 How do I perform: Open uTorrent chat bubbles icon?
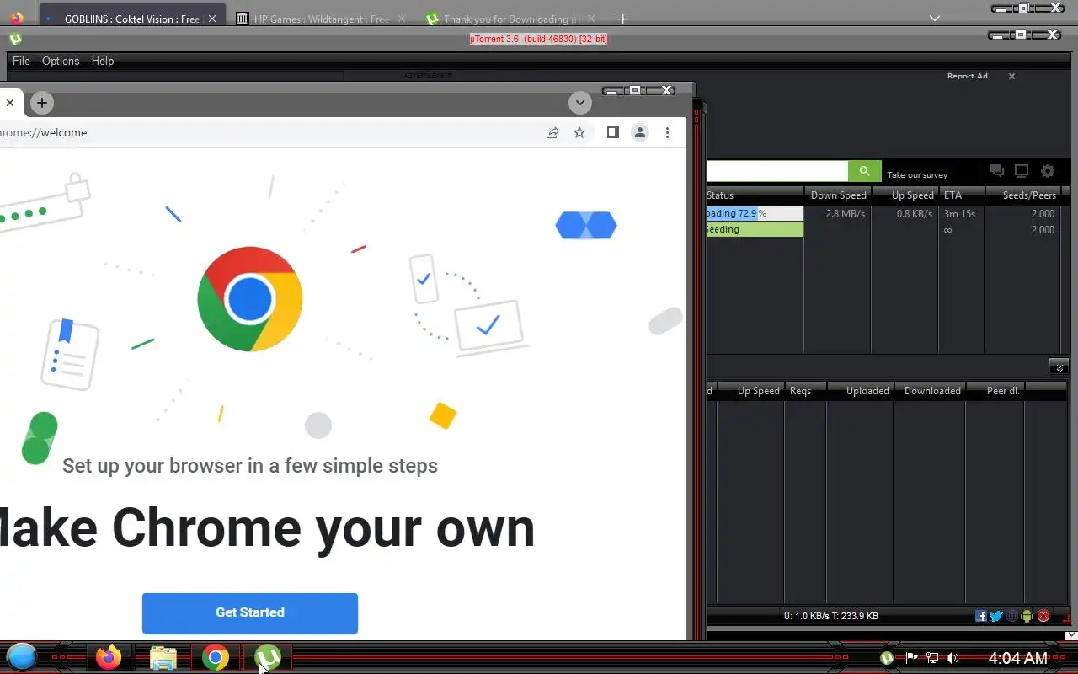pyautogui.click(x=997, y=171)
